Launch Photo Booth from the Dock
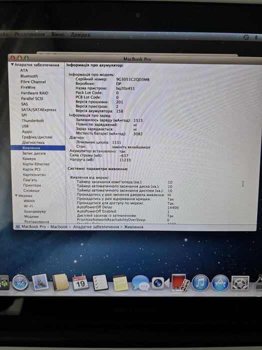 click(180, 283)
